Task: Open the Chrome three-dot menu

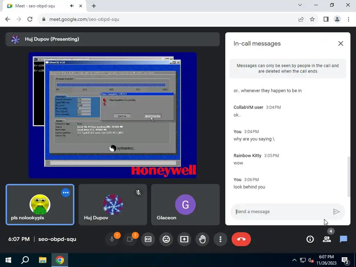Action: click(x=348, y=19)
